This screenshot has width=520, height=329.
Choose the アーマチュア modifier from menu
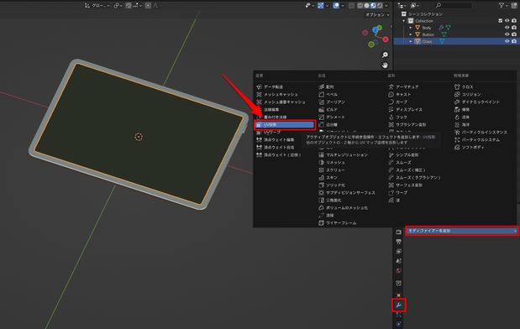click(x=403, y=86)
